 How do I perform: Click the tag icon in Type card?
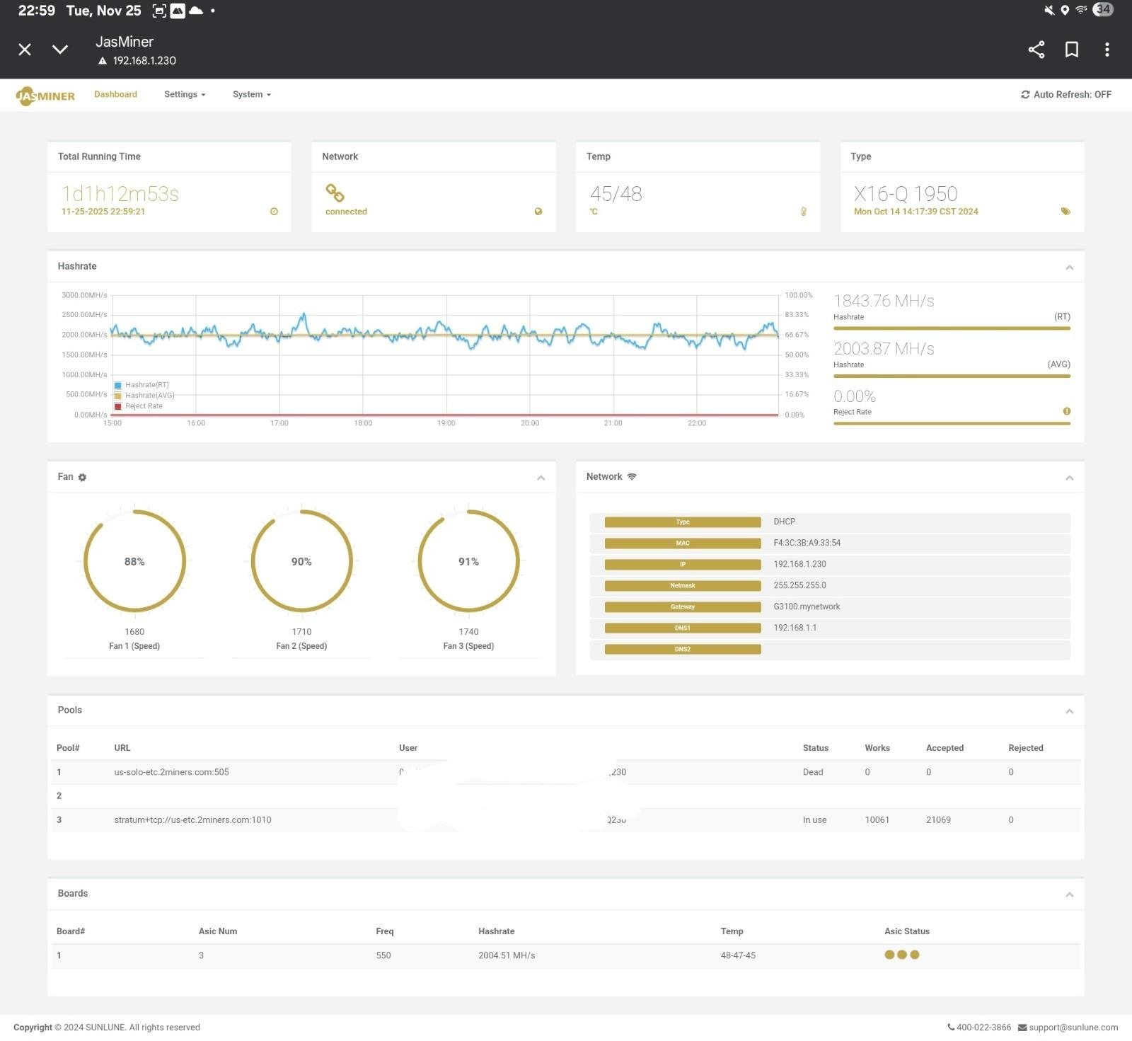pyautogui.click(x=1065, y=212)
